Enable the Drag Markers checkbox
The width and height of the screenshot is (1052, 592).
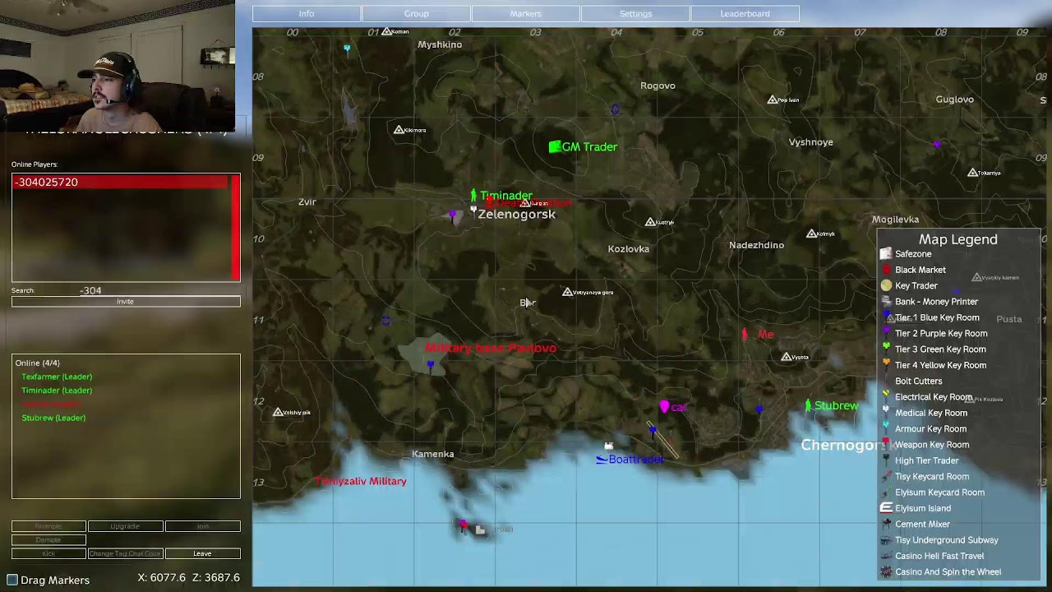12,580
